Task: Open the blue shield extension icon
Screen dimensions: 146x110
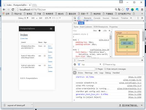Action: [127, 9]
